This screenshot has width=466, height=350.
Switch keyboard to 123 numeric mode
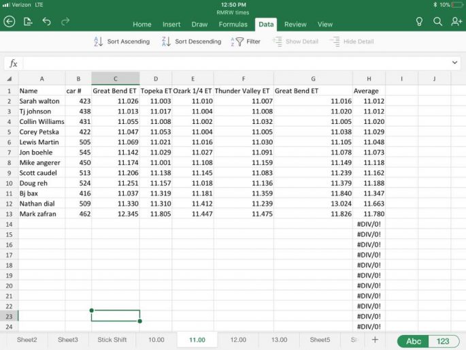pos(444,341)
